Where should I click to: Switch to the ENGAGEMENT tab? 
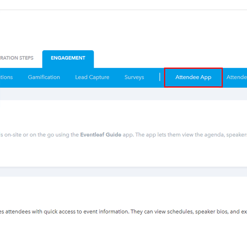pyautogui.click(x=68, y=58)
